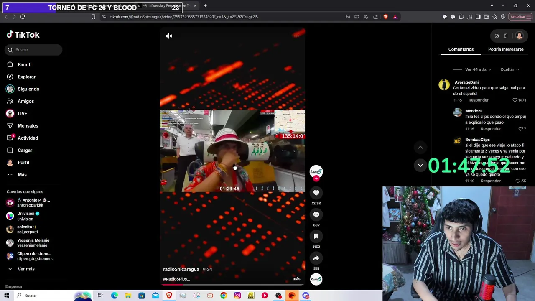The width and height of the screenshot is (535, 301).
Task: Seek on the video progress bar
Action: (232, 285)
